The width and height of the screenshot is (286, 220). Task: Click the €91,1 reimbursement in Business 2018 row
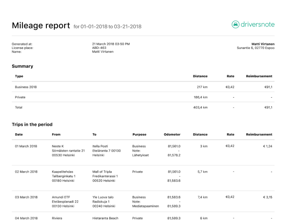268,87
